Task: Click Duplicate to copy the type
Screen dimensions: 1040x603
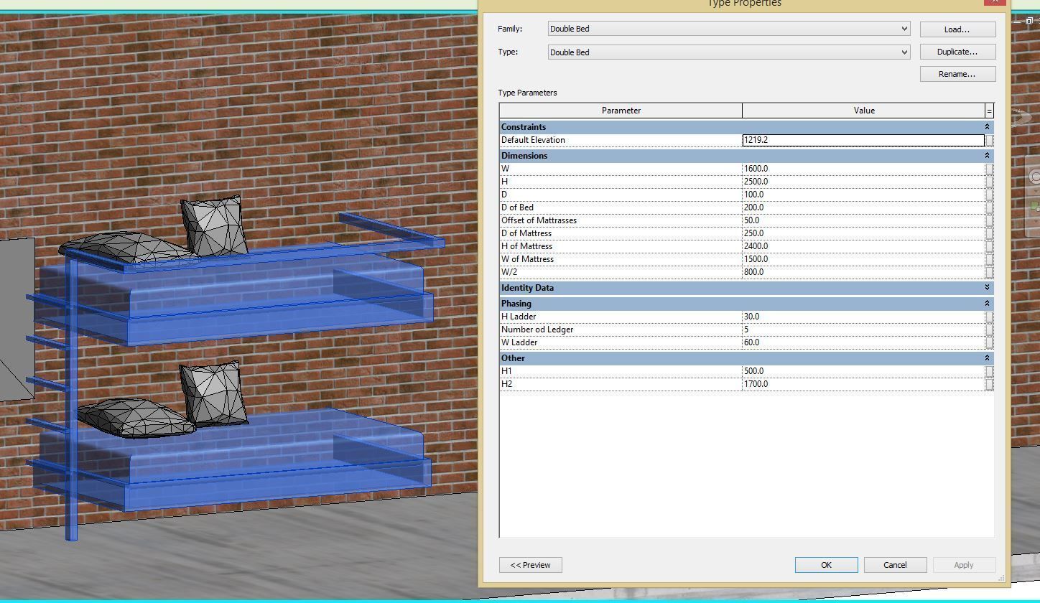Action: click(957, 51)
